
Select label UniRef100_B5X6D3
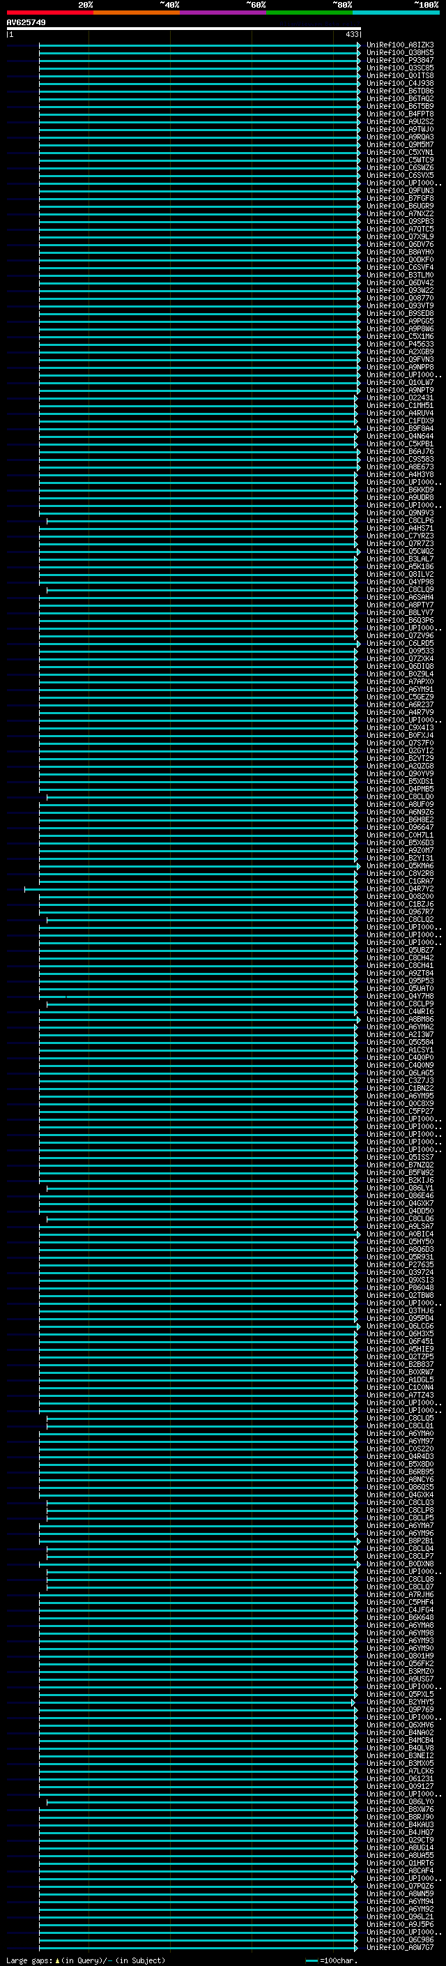pos(400,842)
